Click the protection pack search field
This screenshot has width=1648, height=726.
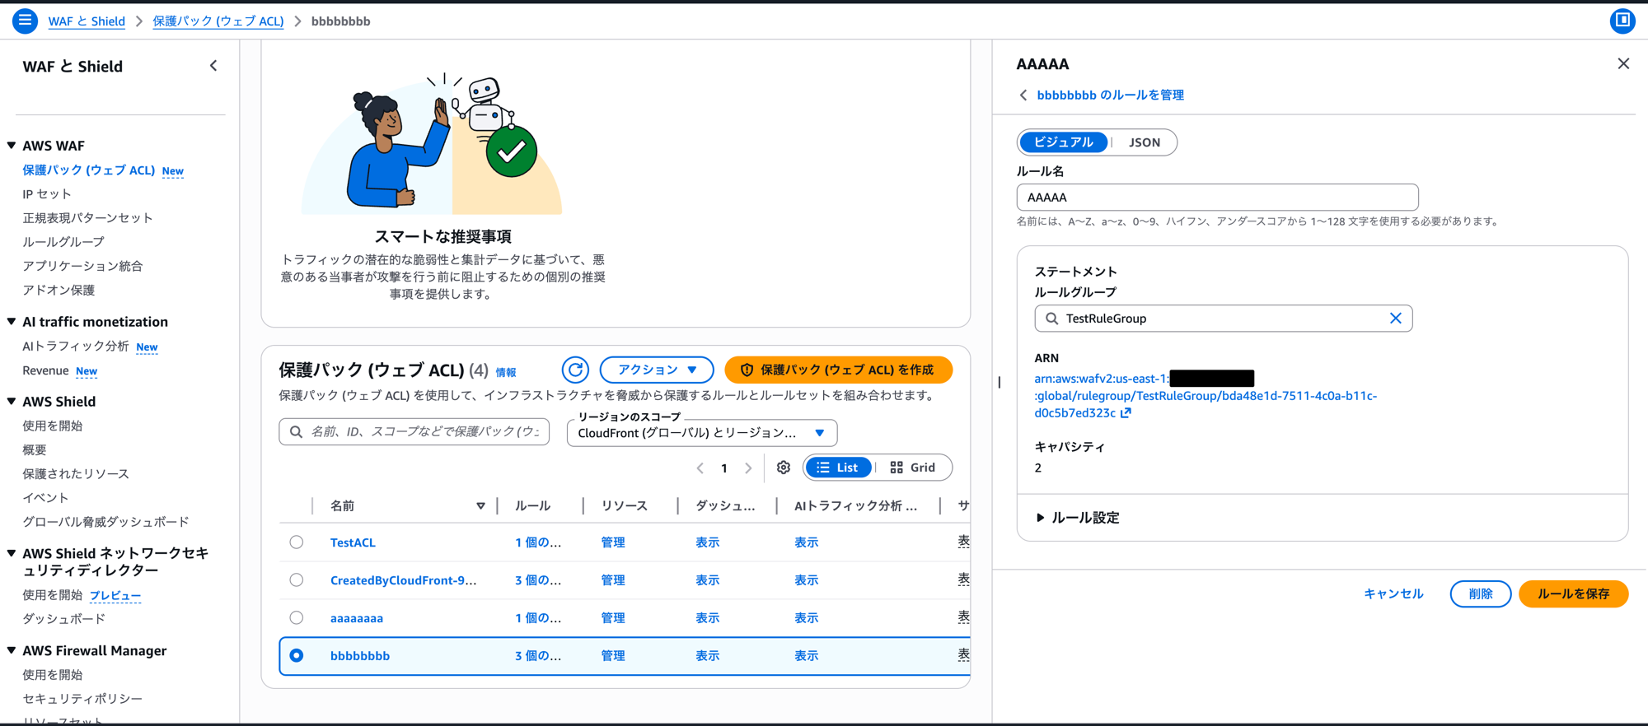pyautogui.click(x=414, y=431)
